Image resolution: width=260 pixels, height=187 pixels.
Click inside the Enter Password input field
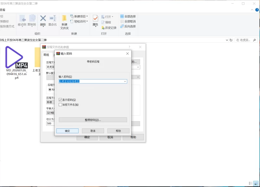90,81
